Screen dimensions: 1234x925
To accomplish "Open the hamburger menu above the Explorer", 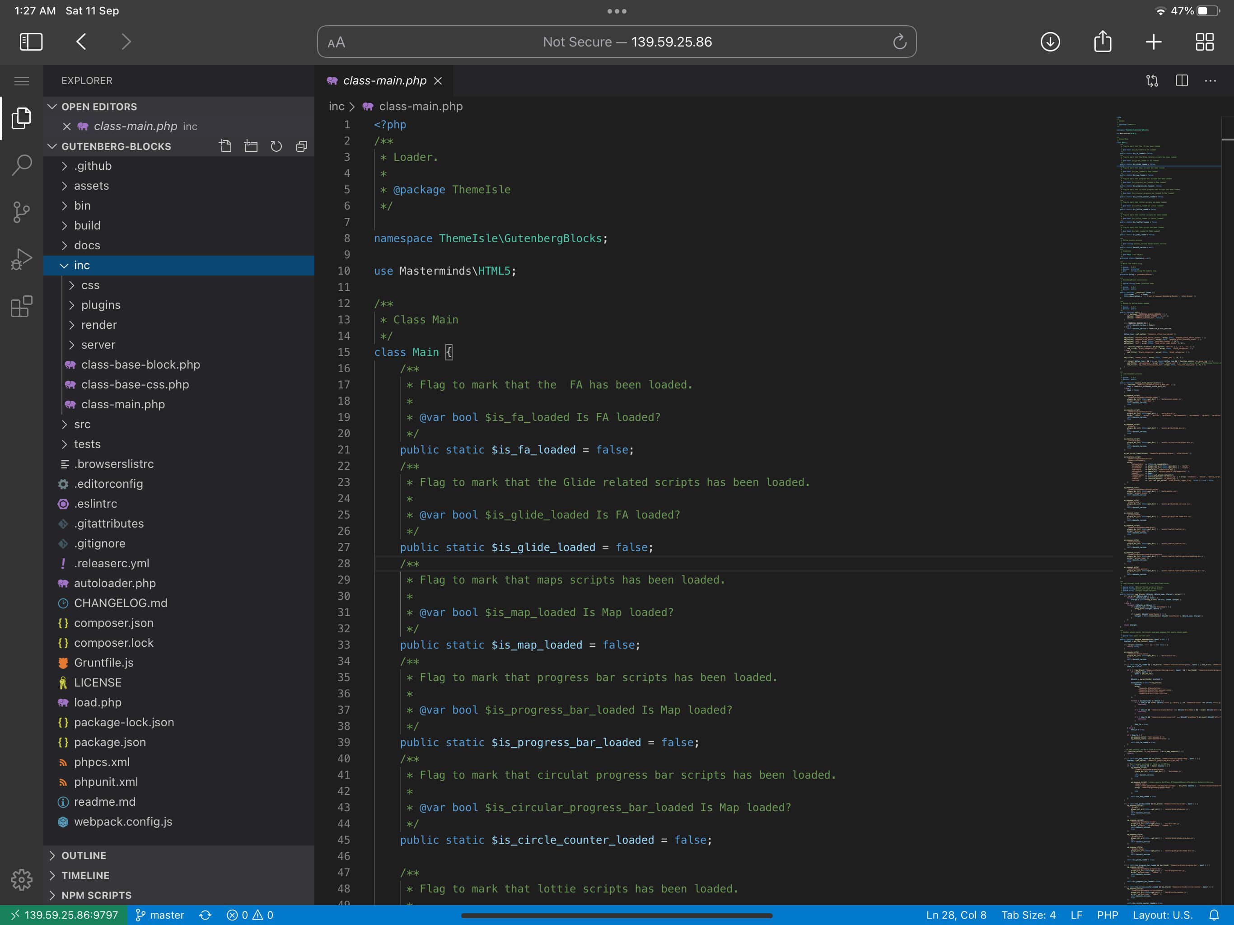I will [x=22, y=81].
